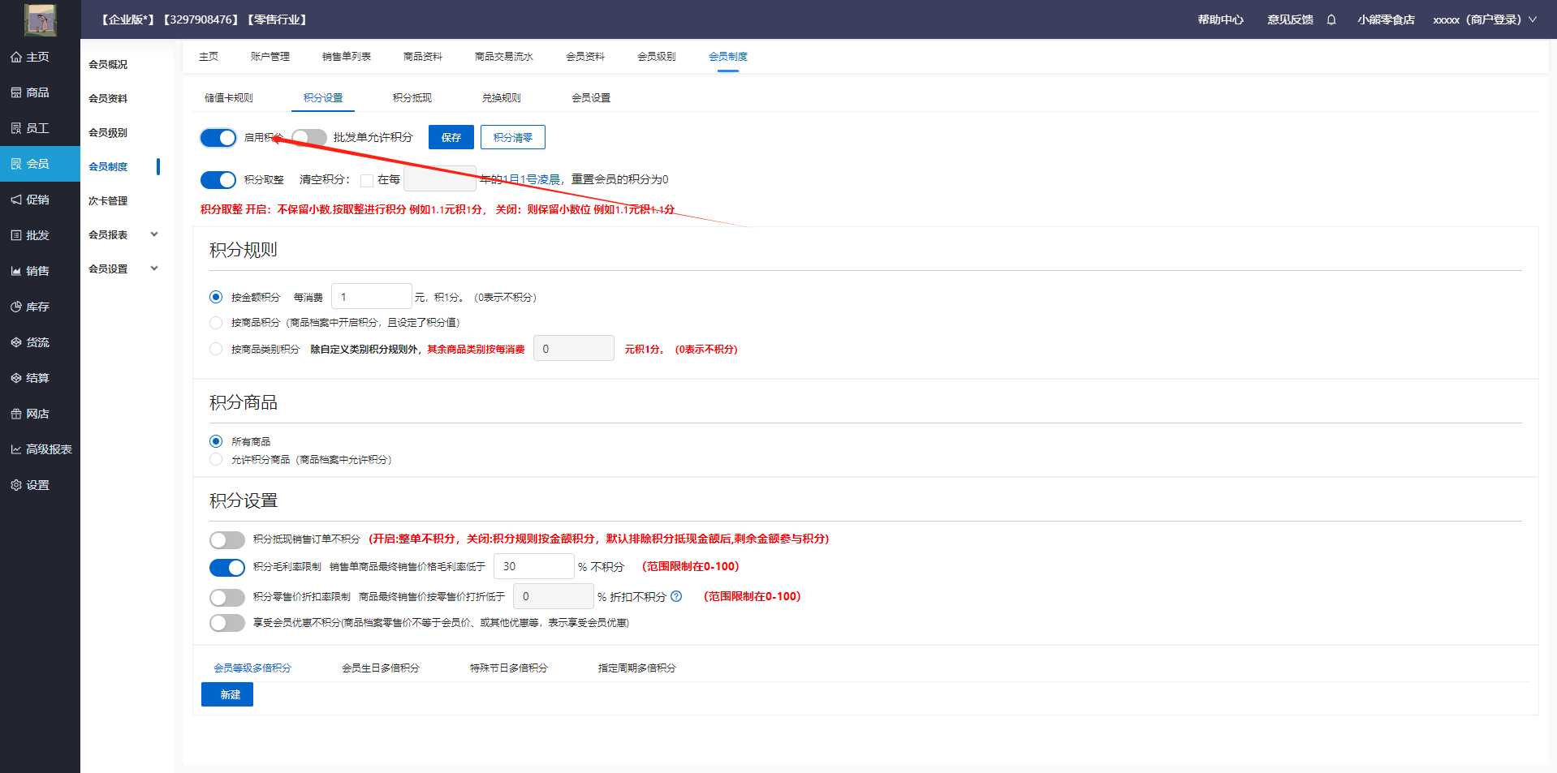
Task: Open the 库存 inventory sidebar icon
Action: [16, 307]
